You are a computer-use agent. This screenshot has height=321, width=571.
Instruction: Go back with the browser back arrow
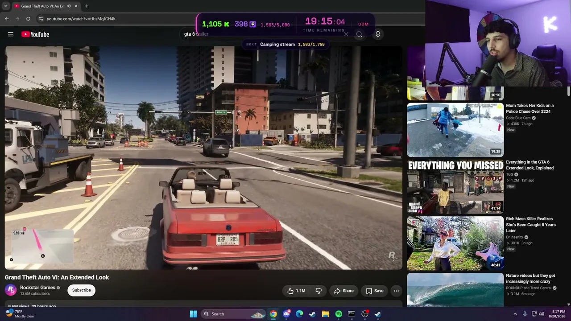click(x=7, y=19)
